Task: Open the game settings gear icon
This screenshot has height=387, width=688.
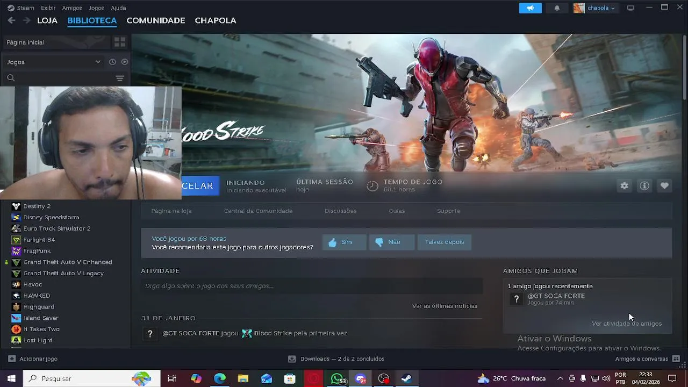Action: click(624, 186)
